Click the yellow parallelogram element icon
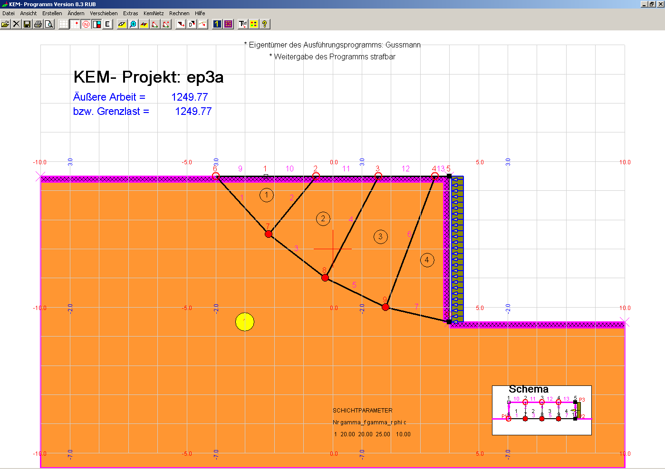665x469 pixels. pyautogui.click(x=122, y=24)
